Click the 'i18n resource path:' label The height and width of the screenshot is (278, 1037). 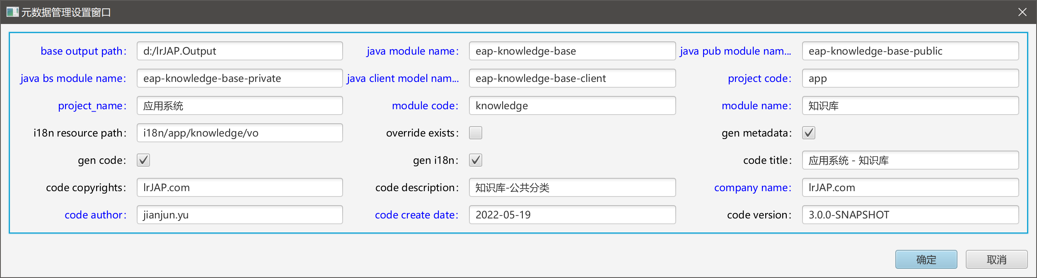coord(80,133)
